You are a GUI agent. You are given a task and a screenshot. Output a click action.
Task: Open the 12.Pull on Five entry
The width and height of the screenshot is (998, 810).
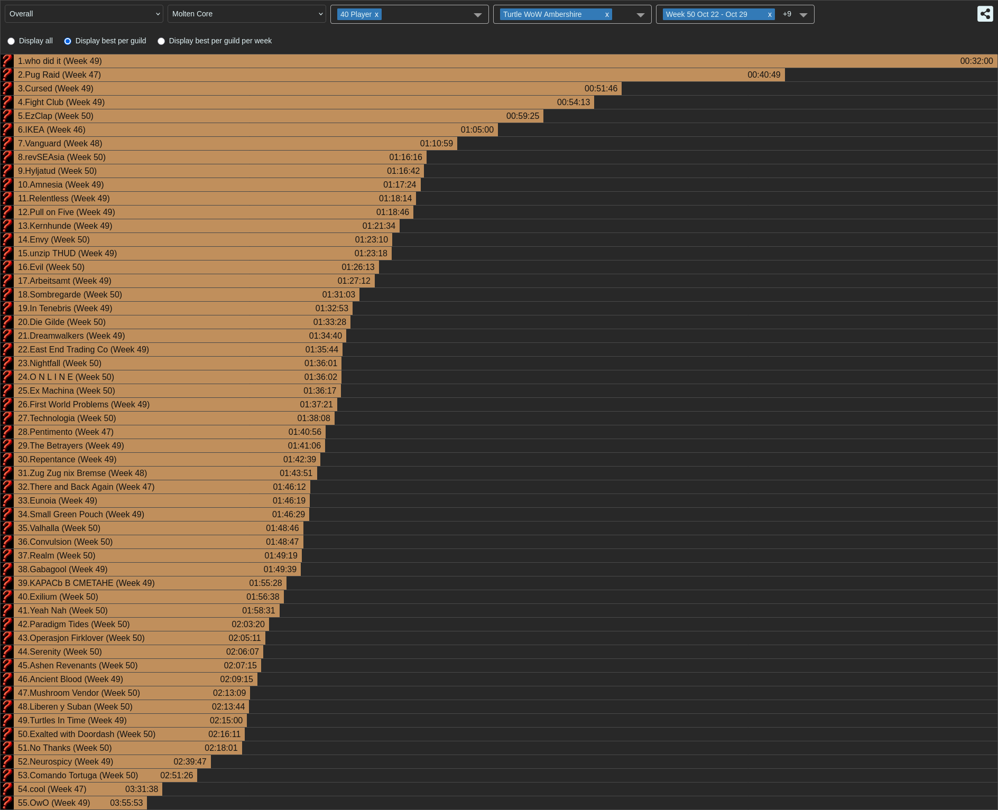coord(67,212)
